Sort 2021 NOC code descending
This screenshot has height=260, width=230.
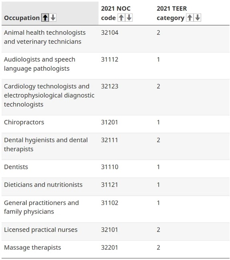[129, 18]
